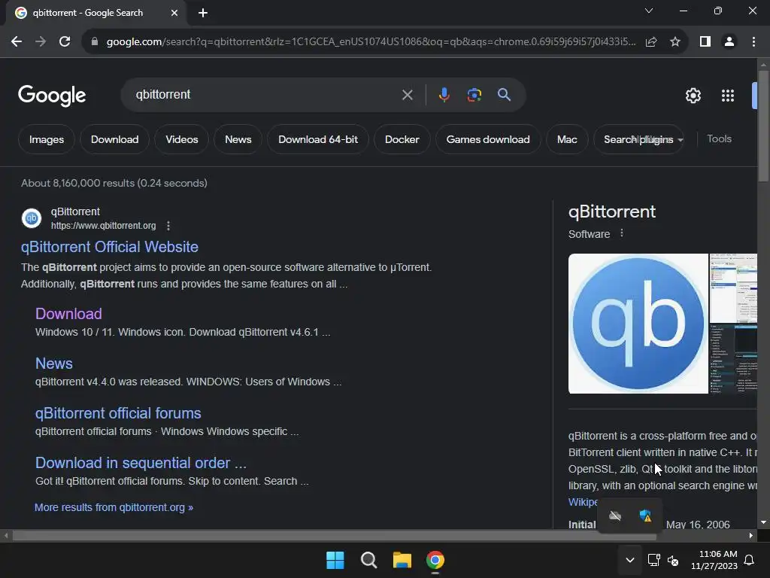Select Download 64-bit chip

pos(318,139)
